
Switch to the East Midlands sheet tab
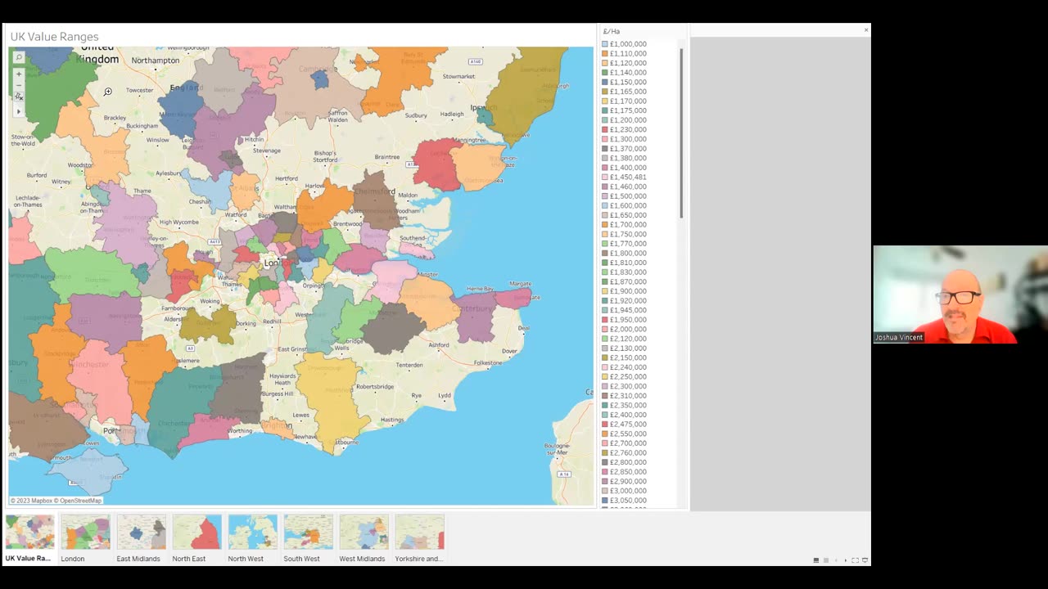coord(141,539)
